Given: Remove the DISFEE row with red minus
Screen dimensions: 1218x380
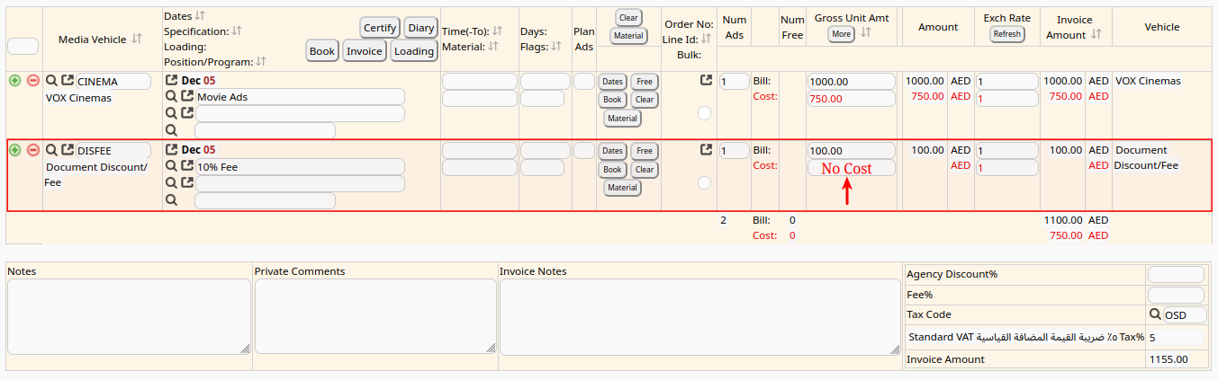Looking at the screenshot, I should [x=33, y=150].
